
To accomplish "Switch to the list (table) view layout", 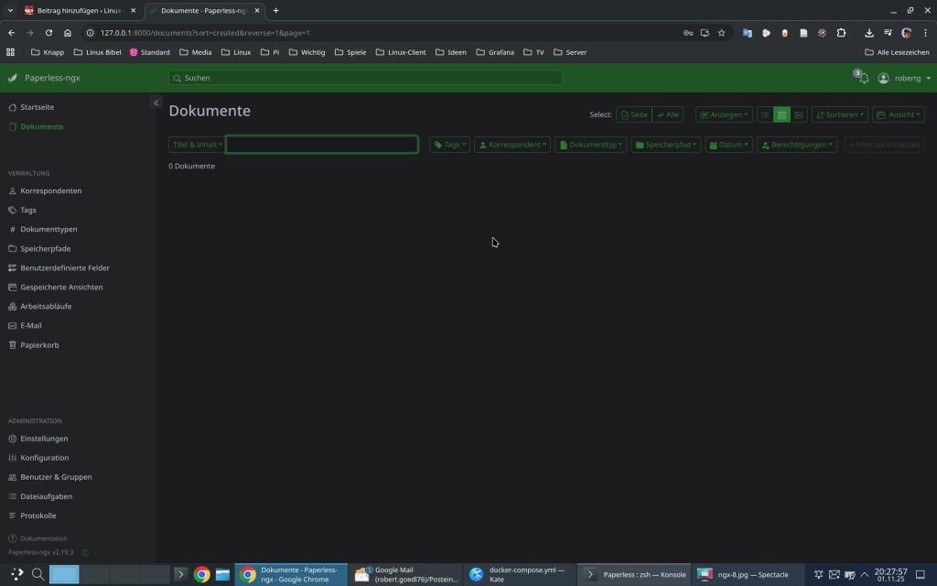I will (x=765, y=115).
